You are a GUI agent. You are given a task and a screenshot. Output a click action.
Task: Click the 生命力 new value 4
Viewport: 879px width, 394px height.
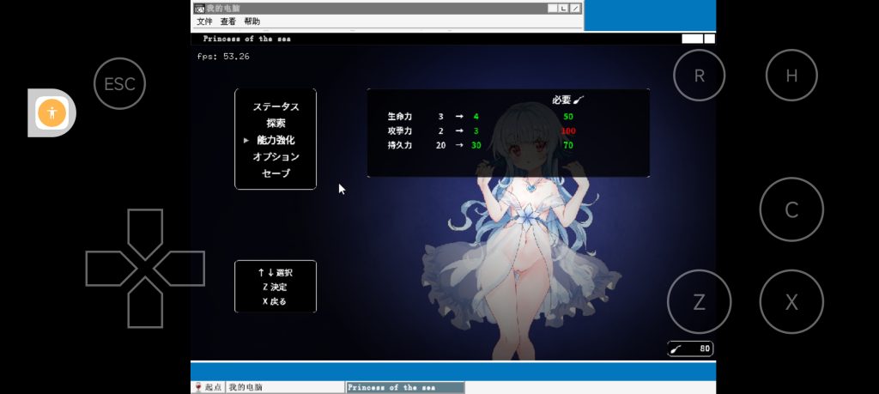pos(476,117)
